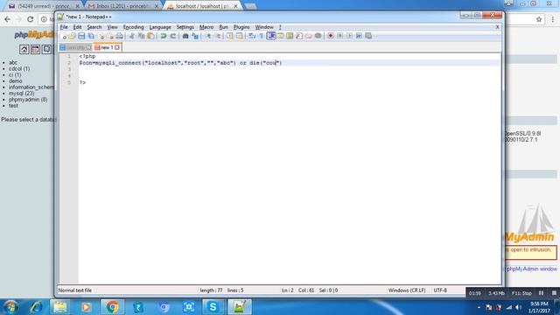Print the file using the printer icon
The image size is (560, 315).
coord(119,36)
